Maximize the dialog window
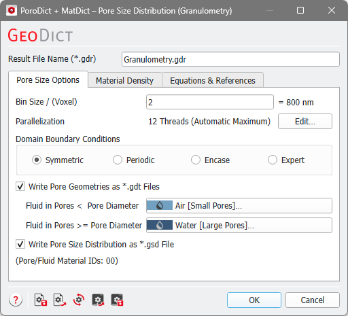The image size is (348, 316). (x=300, y=10)
